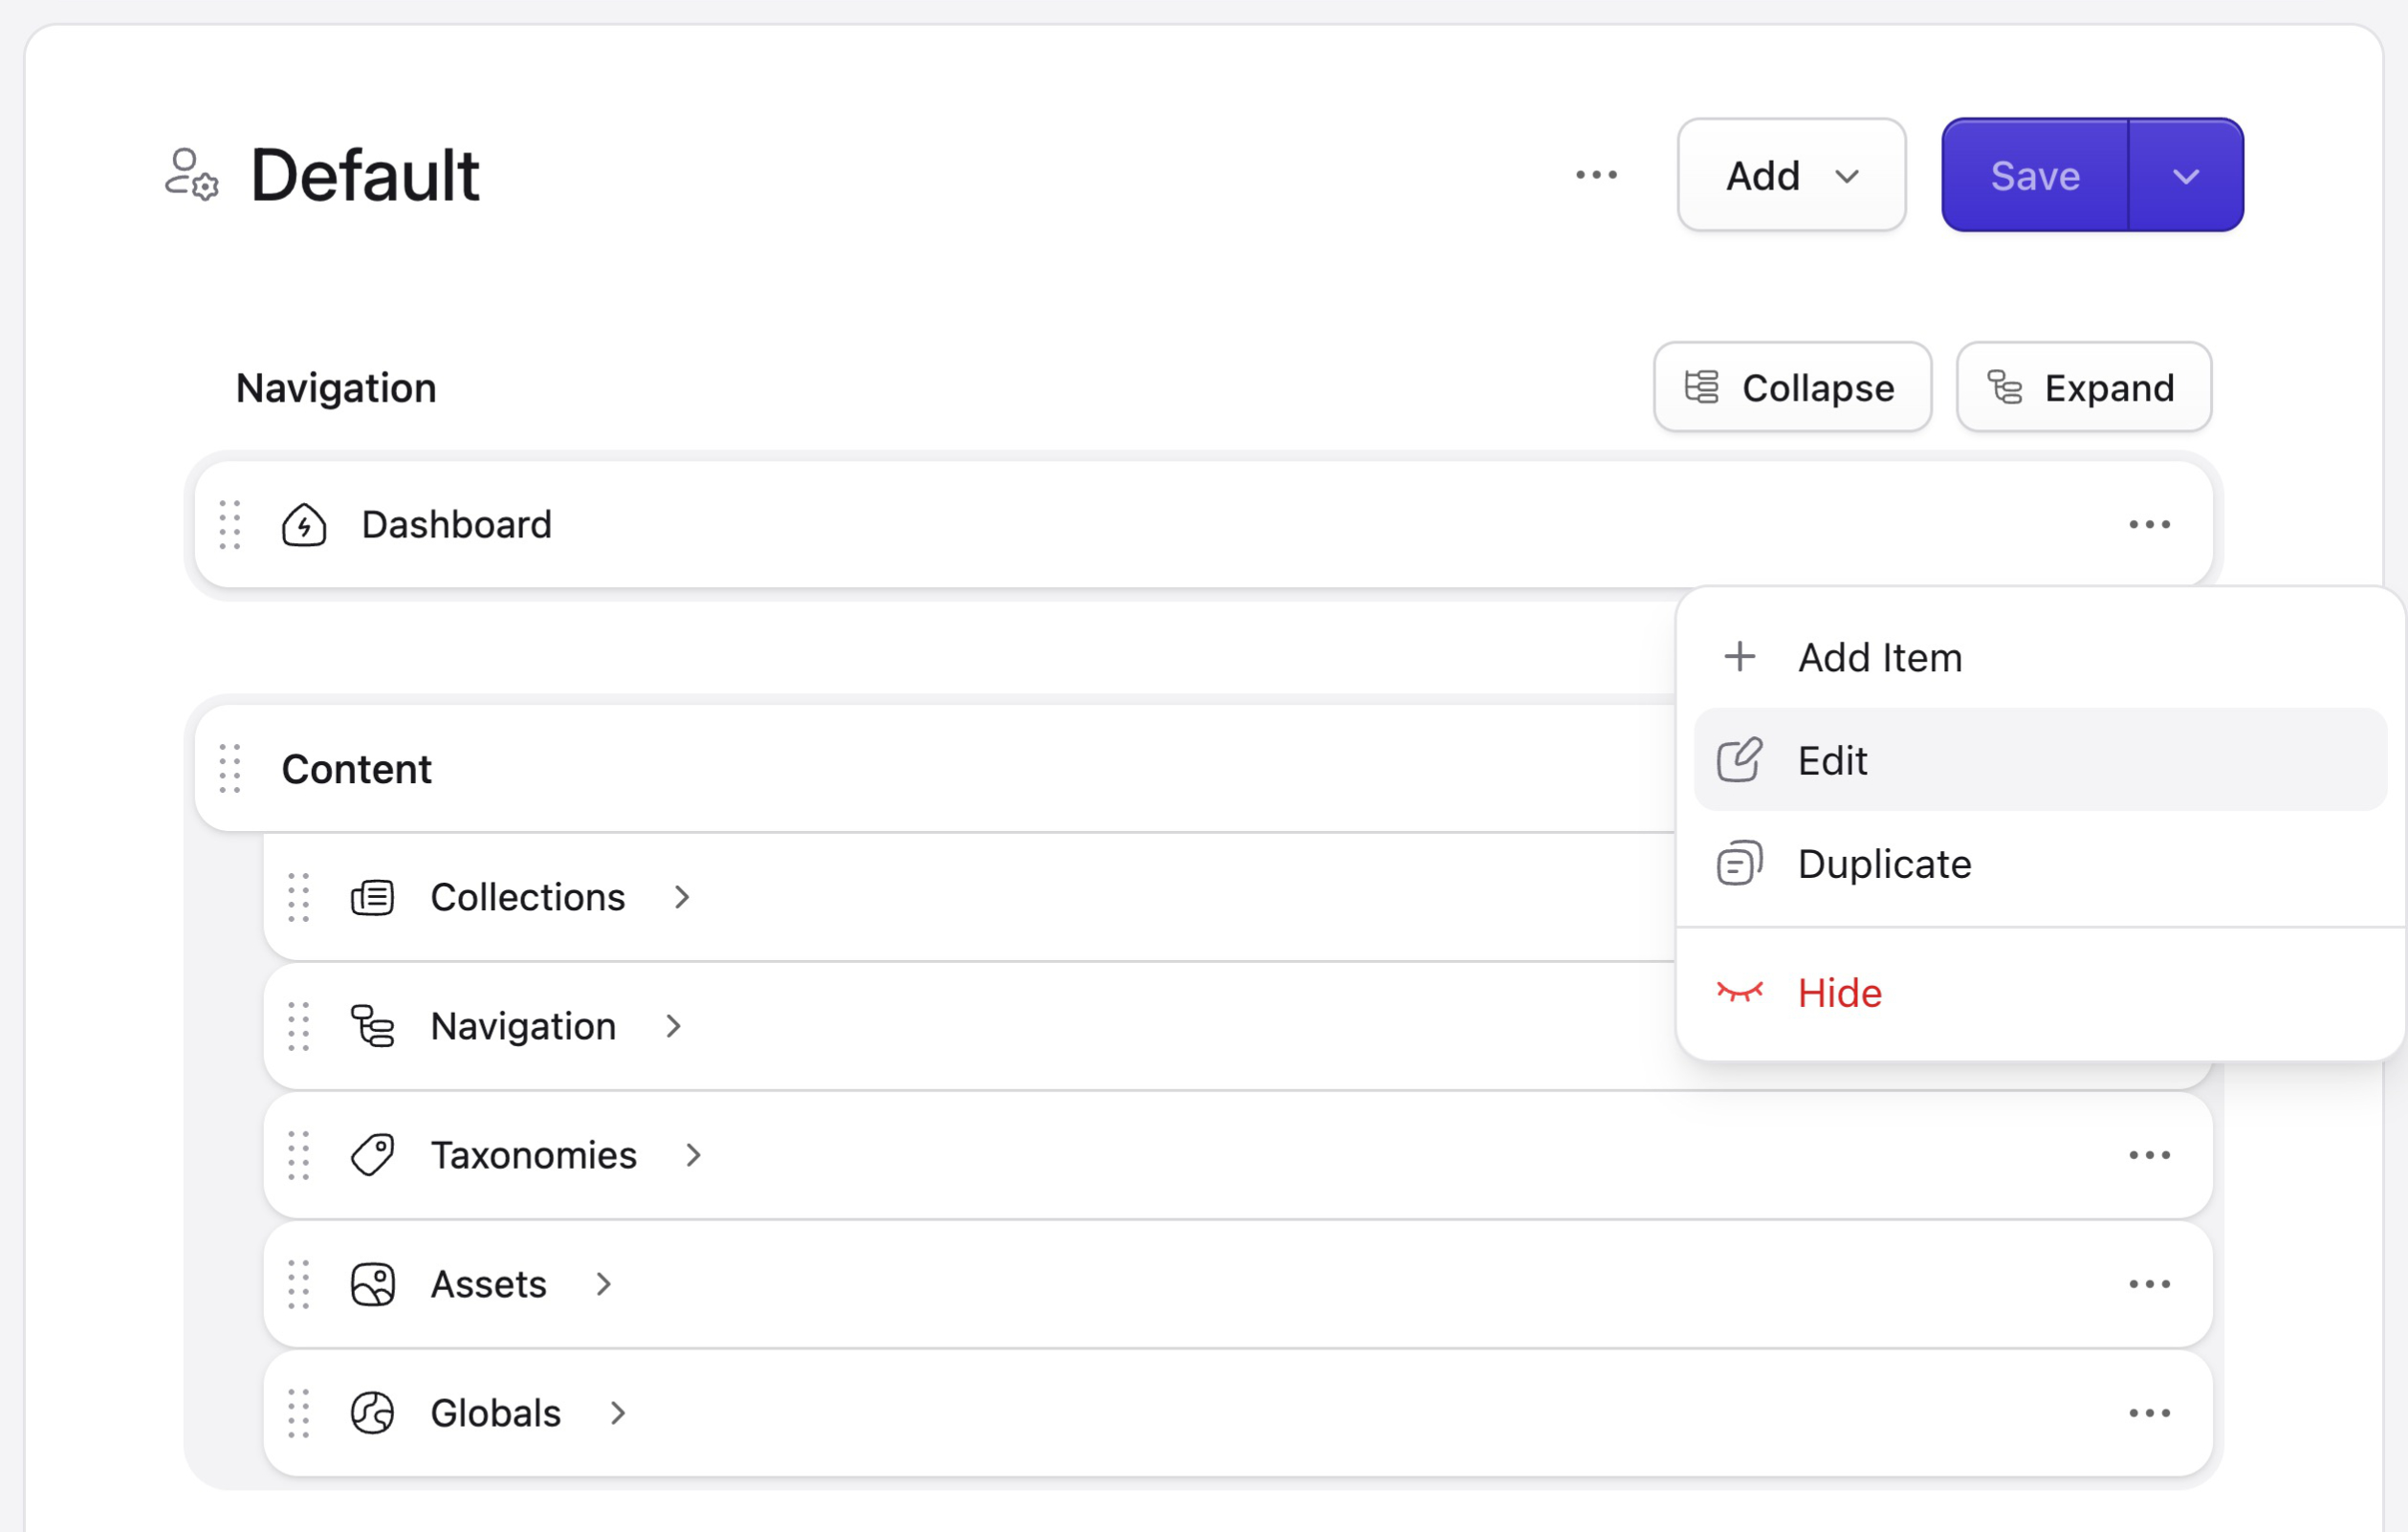Choose Duplicate from the context menu

1884,863
